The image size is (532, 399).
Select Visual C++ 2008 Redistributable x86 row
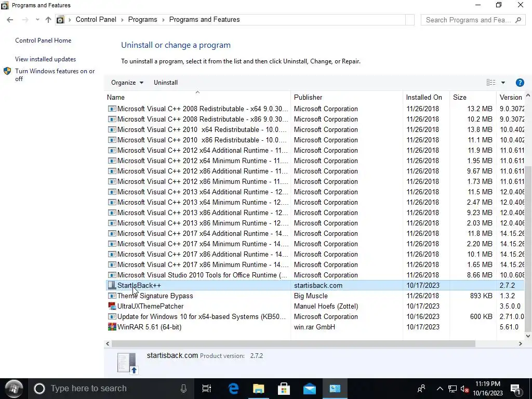click(315, 119)
